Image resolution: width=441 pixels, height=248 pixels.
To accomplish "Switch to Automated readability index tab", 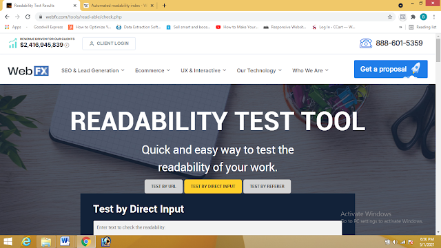I will tap(118, 6).
